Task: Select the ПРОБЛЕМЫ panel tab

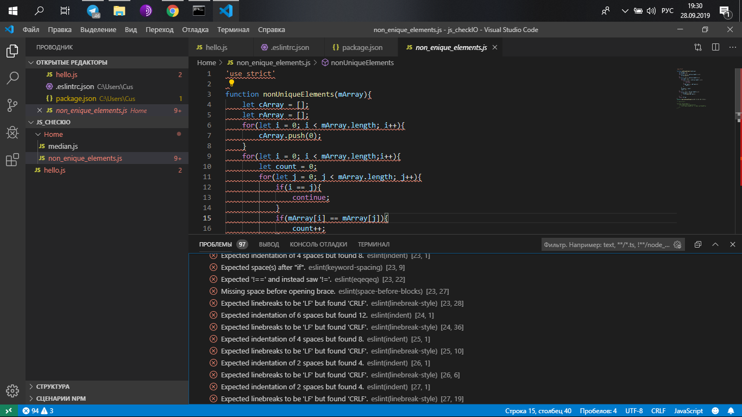Action: [216, 244]
